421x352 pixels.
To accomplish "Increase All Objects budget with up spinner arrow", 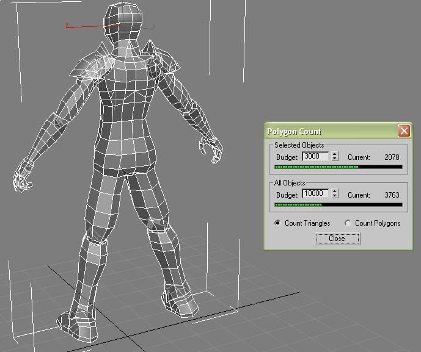I will [335, 192].
